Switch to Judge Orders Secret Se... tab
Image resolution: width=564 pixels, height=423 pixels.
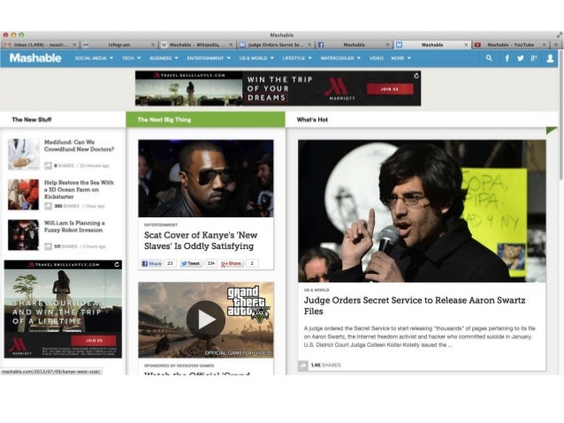click(x=276, y=45)
